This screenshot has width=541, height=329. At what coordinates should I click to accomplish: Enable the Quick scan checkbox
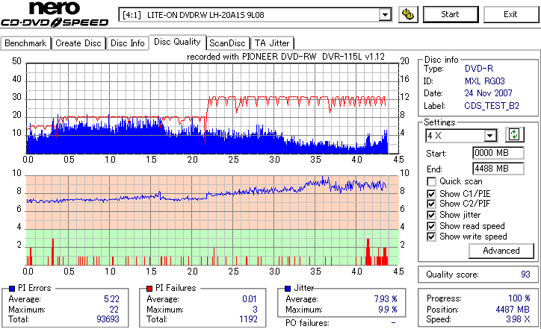coord(431,181)
